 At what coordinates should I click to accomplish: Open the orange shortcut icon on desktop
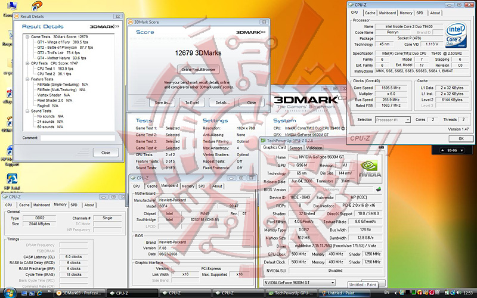pyautogui.click(x=37, y=6)
